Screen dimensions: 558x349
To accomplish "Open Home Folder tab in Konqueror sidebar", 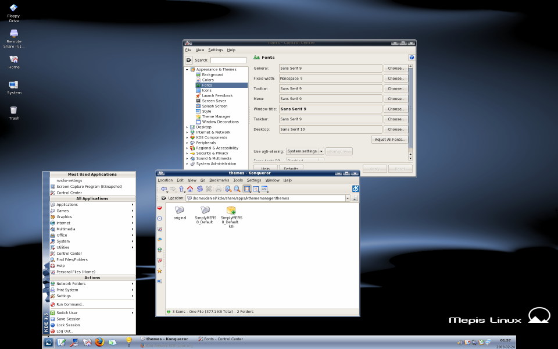I will pos(160,229).
